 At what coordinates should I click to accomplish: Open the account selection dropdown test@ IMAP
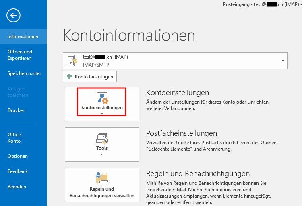175,61
